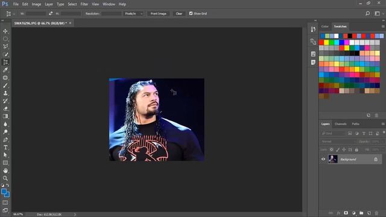386x217 pixels.
Task: Open the Swatches panel menu
Action: [x=383, y=27]
